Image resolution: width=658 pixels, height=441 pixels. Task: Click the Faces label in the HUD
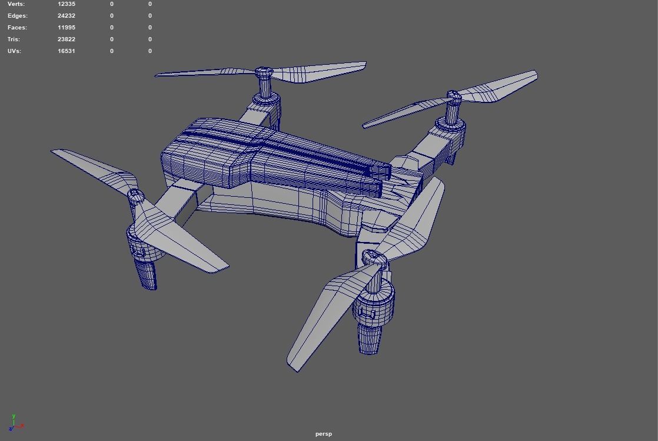17,27
